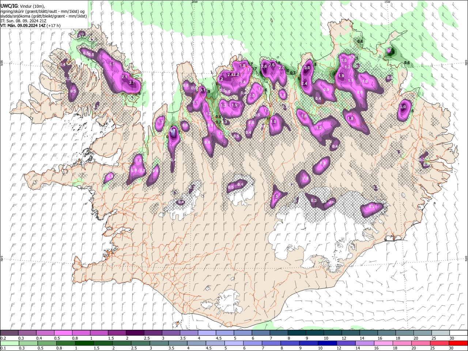Viewport: 468px width, 351px height.
Task: Click the '0.2' label on upper legend
Action: coord(3,338)
